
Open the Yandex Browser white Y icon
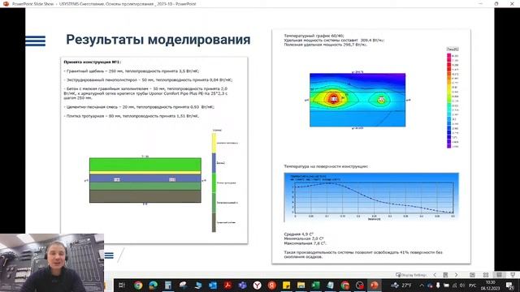(x=257, y=285)
